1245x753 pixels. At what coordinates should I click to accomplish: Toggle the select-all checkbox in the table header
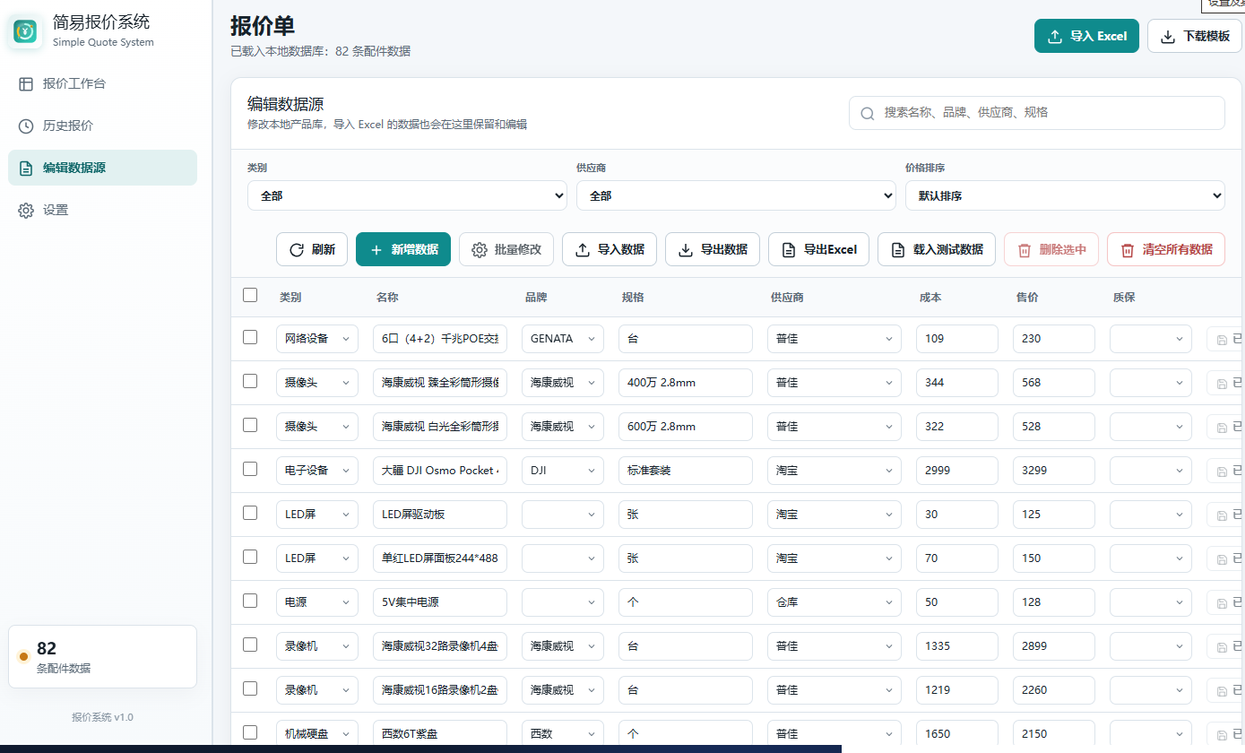(x=250, y=295)
